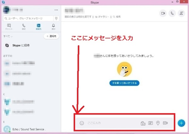
Task: Record a video message
Action: pos(165,123)
